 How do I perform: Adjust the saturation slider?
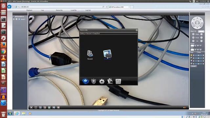[x=199, y=61]
